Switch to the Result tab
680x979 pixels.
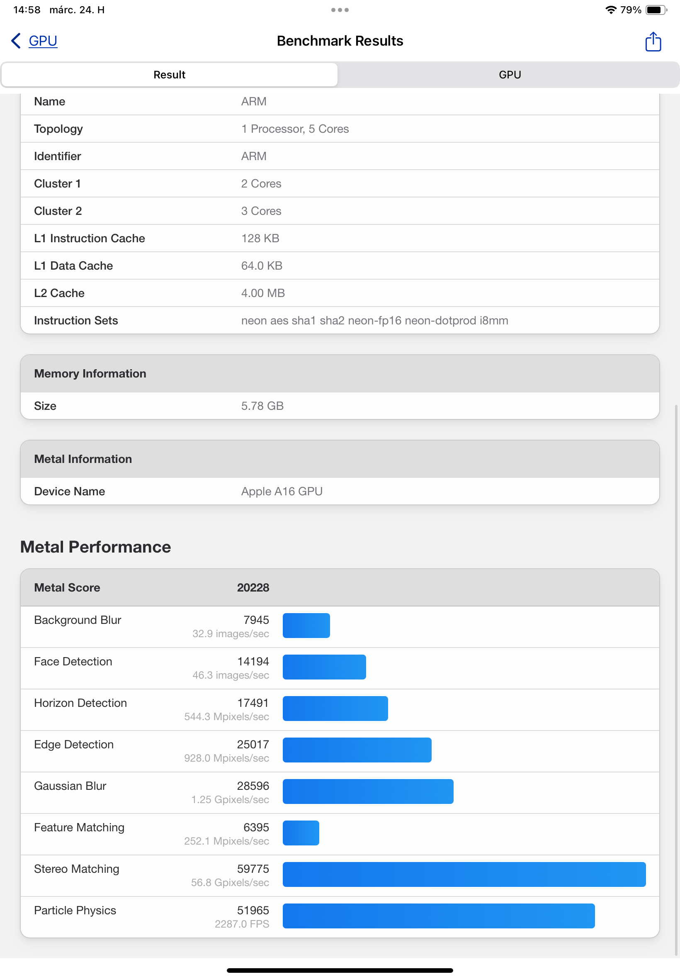[x=170, y=75]
